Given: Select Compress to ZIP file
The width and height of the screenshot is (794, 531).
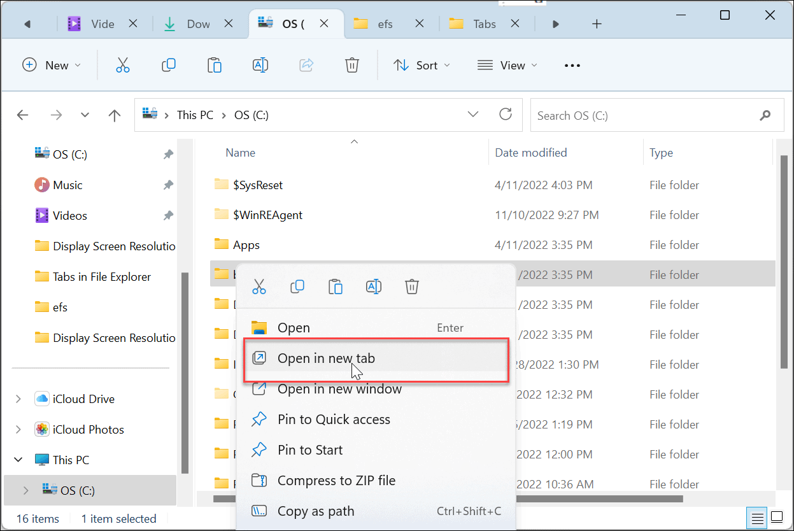Looking at the screenshot, I should click(376, 481).
